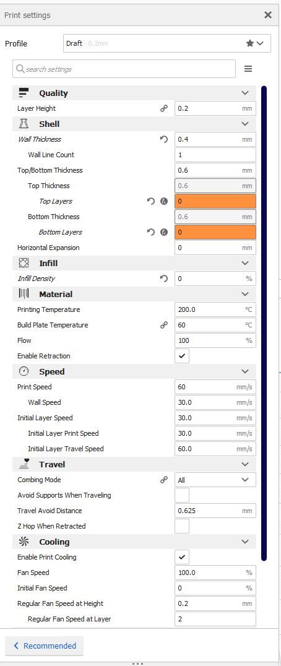Open the Draft profile dropdown
The image size is (281, 666).
point(167,43)
